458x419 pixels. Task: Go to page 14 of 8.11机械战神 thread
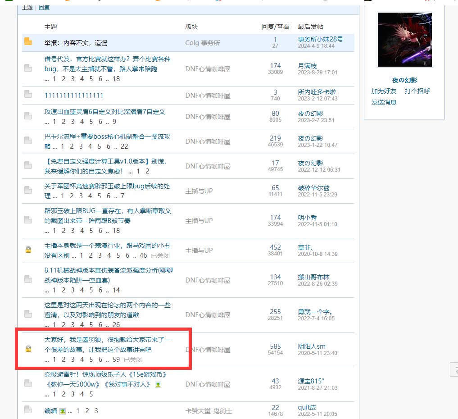click(116, 290)
